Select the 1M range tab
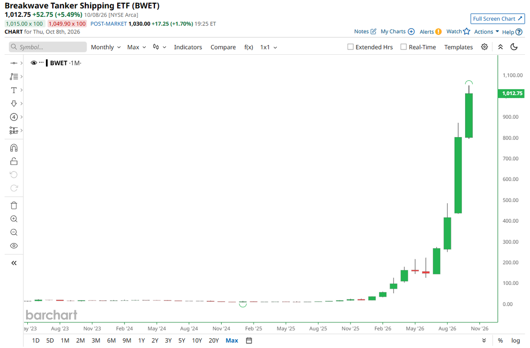This screenshot has height=348, width=530. (x=65, y=341)
